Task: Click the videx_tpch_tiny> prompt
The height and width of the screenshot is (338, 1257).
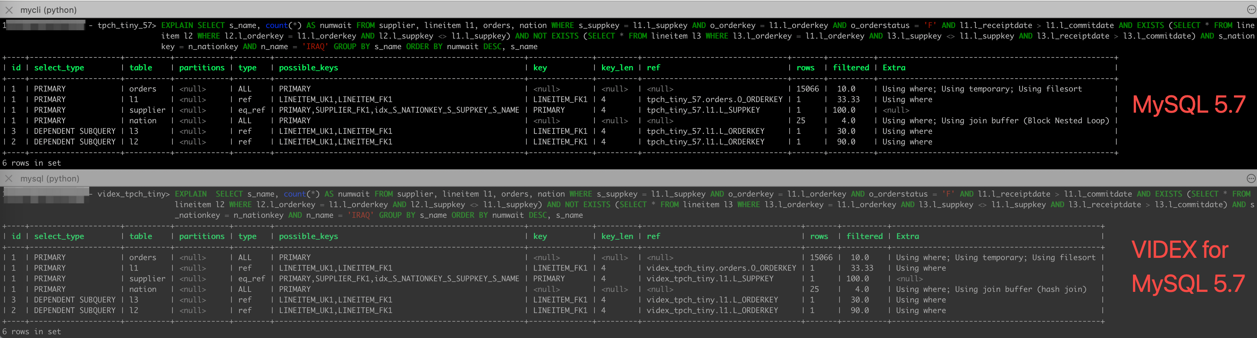Action: click(134, 194)
